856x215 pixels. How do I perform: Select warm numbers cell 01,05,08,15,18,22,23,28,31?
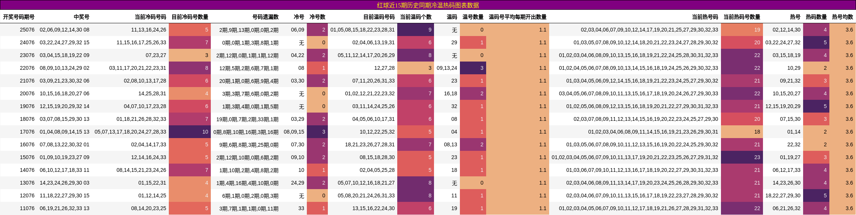362,30
